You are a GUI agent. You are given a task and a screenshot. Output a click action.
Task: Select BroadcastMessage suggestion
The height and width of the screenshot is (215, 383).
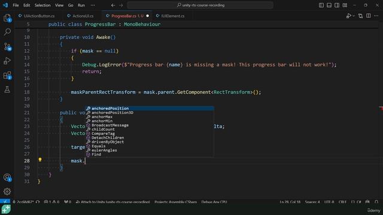pos(149,125)
